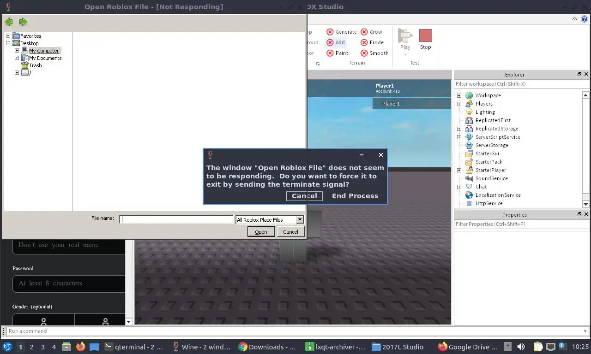591x354 pixels.
Task: Open the qterminal taskbar entry
Action: (134, 347)
